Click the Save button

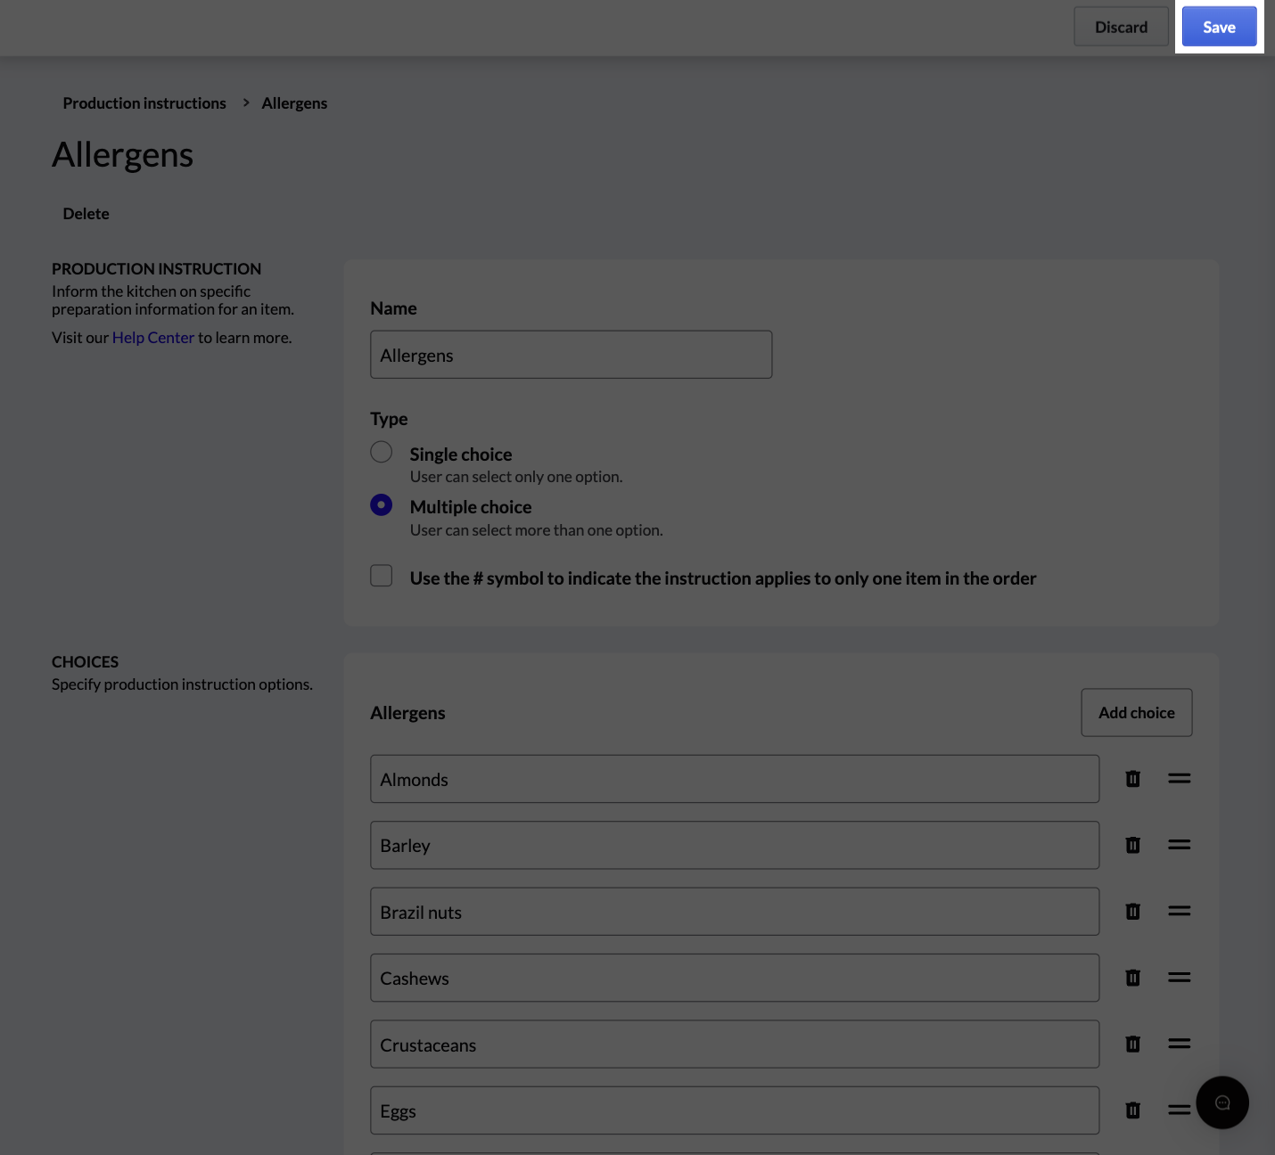1219,27
